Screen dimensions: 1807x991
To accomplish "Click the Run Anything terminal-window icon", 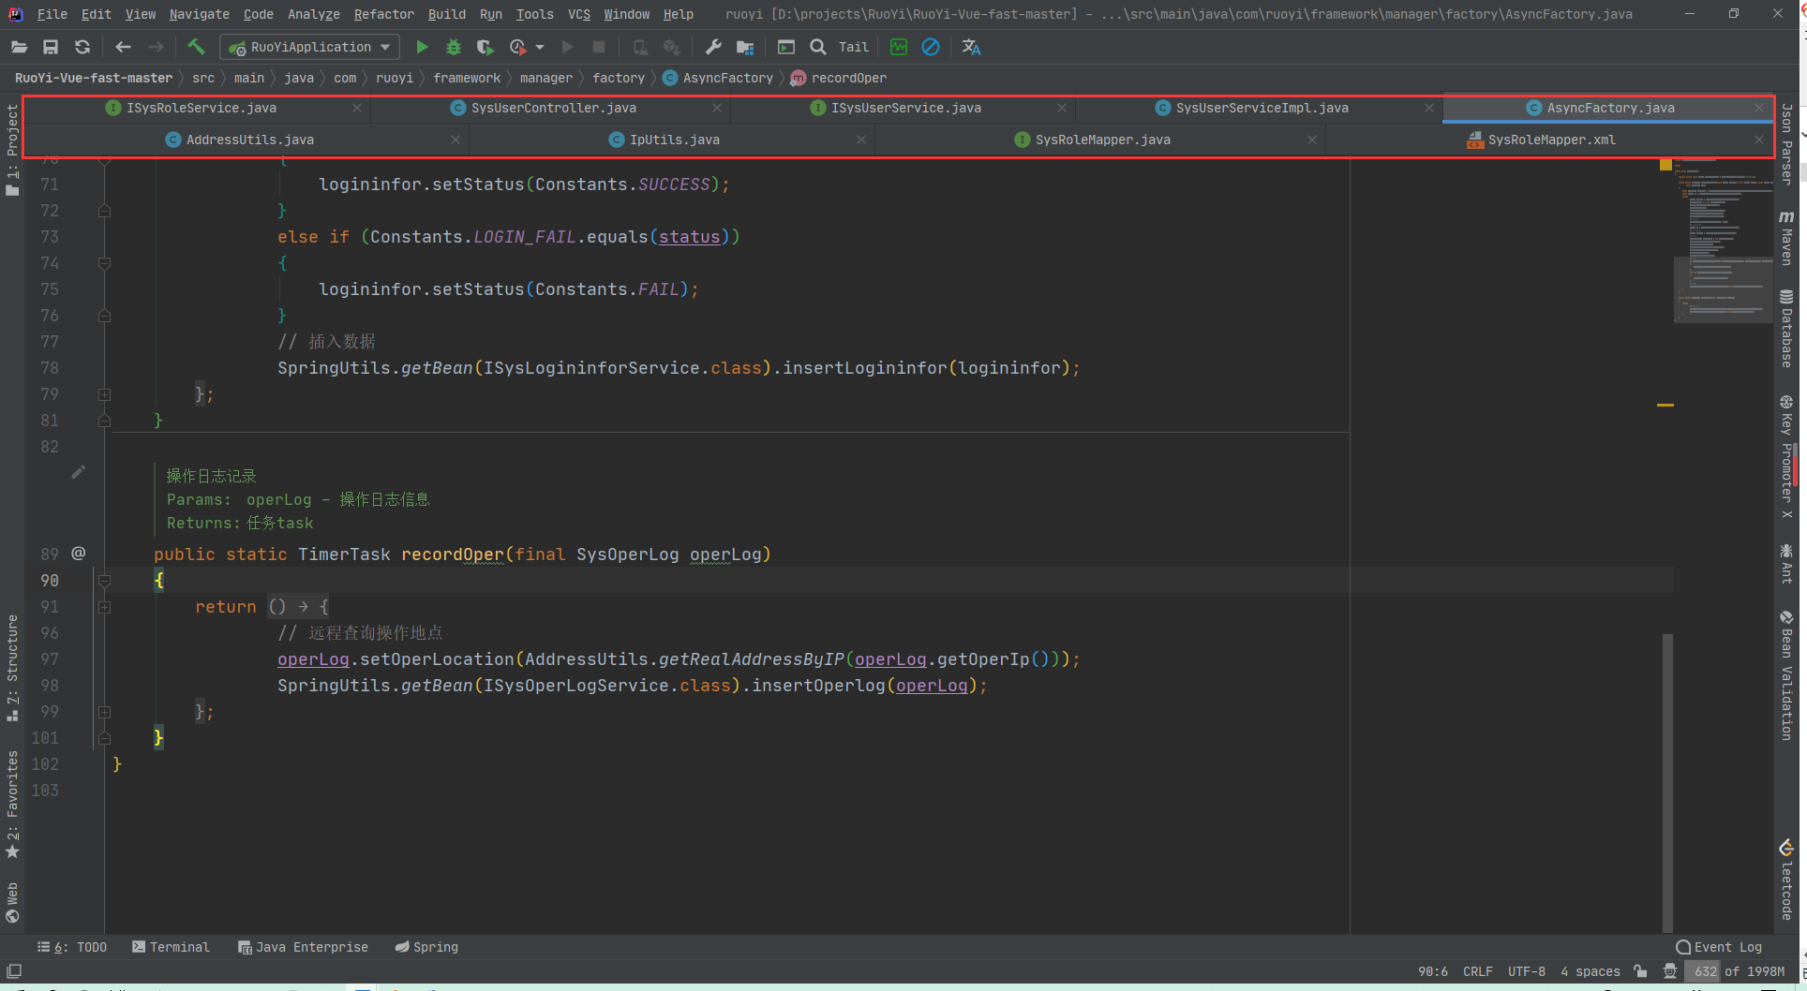I will point(786,47).
